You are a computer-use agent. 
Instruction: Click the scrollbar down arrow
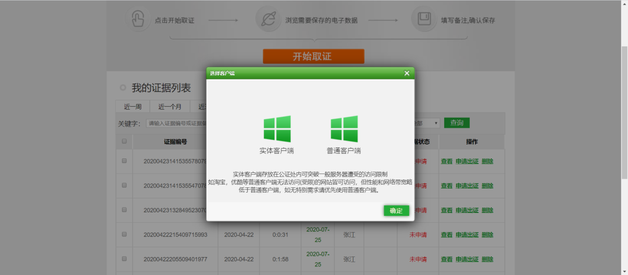tap(625, 272)
